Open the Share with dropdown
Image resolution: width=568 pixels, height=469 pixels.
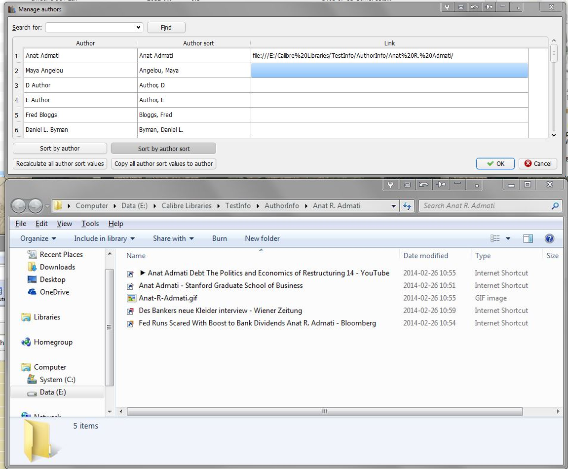pos(173,238)
